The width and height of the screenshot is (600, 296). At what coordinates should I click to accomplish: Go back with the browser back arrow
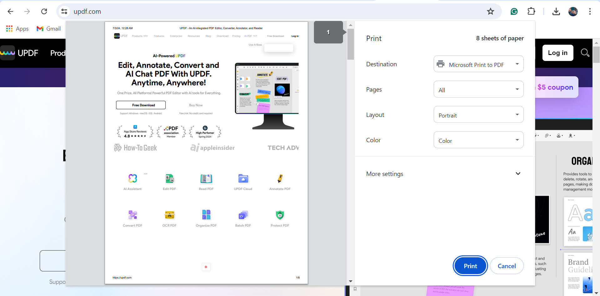pos(10,12)
